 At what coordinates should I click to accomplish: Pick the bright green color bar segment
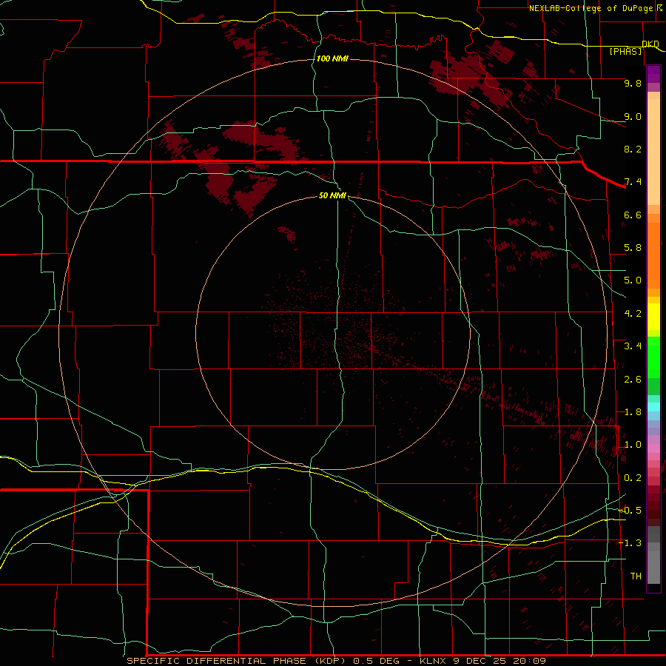point(653,357)
